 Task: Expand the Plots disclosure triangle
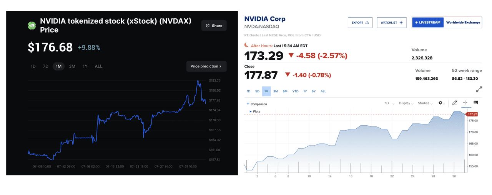point(251,111)
